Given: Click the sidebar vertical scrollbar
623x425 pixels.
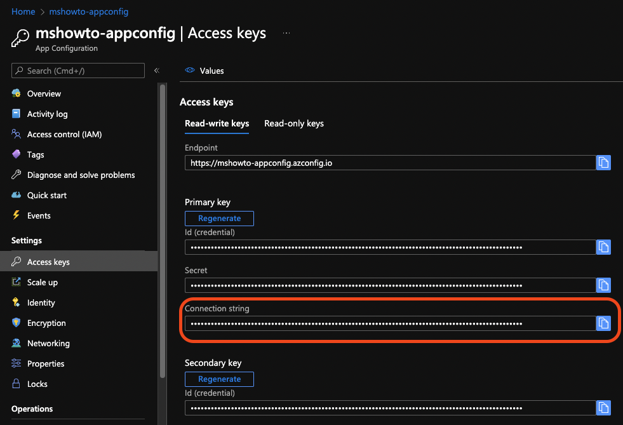Looking at the screenshot, I should click(x=162, y=231).
